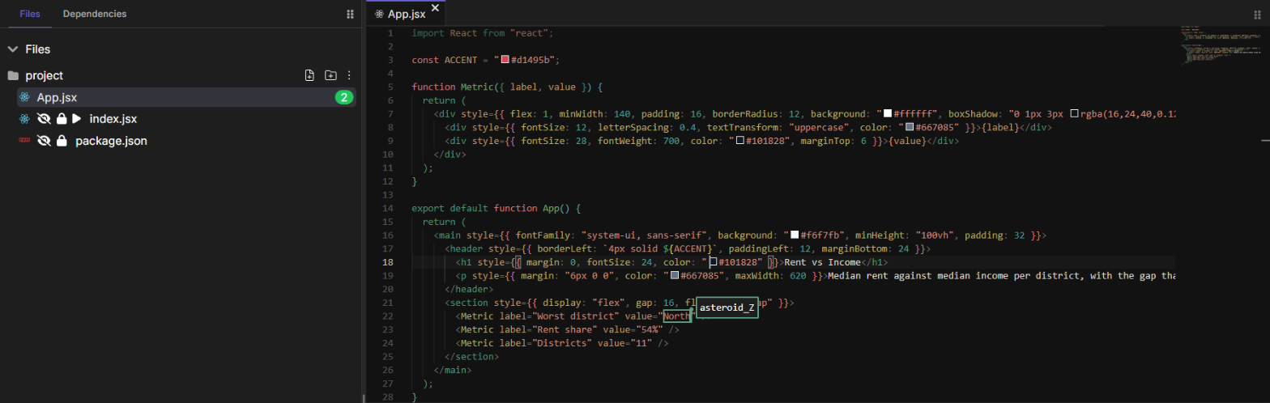Click the Files section heading text

pyautogui.click(x=38, y=49)
